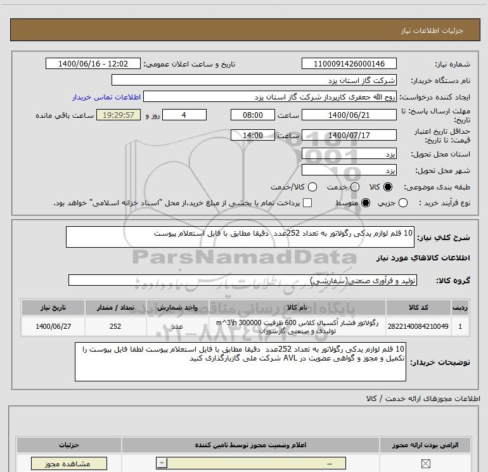Click the unit cell عدد

pyautogui.click(x=177, y=326)
